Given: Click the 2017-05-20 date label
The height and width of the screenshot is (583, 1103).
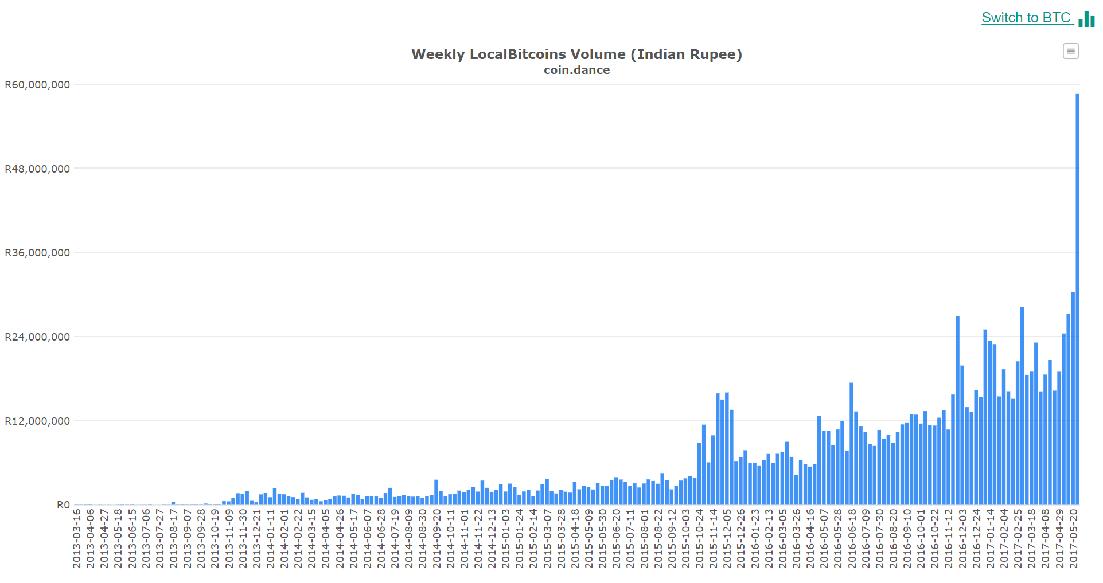Looking at the screenshot, I should [x=1074, y=539].
